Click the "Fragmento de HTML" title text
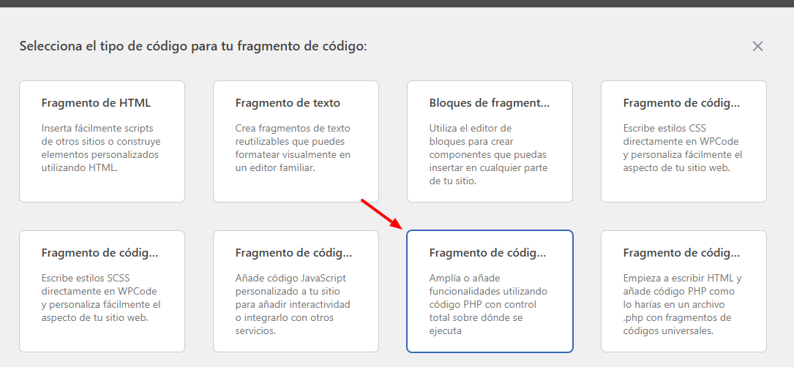This screenshot has height=367, width=794. [96, 103]
